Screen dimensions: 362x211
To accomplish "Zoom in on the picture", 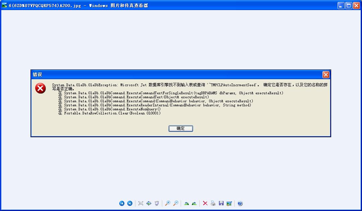I will [168, 203].
